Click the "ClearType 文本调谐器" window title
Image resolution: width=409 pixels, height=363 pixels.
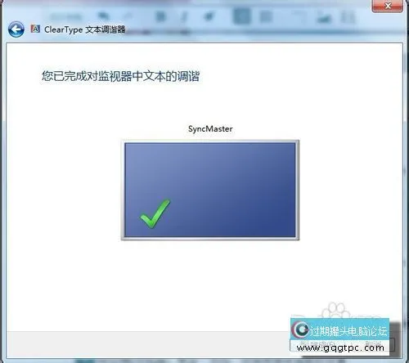point(84,29)
